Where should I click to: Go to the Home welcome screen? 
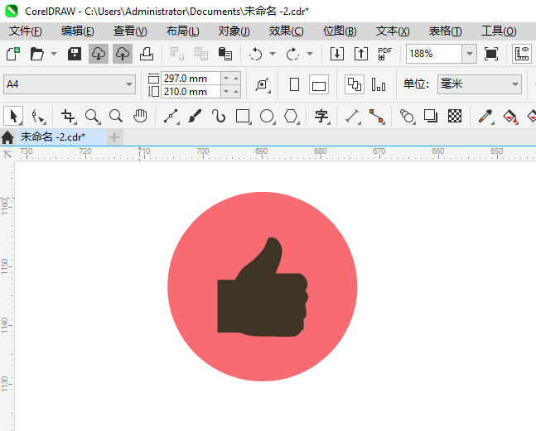(x=7, y=137)
